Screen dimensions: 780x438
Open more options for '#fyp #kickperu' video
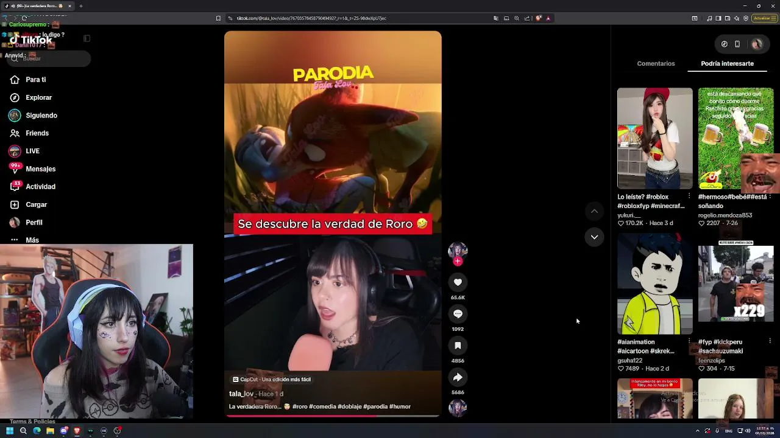click(770, 341)
